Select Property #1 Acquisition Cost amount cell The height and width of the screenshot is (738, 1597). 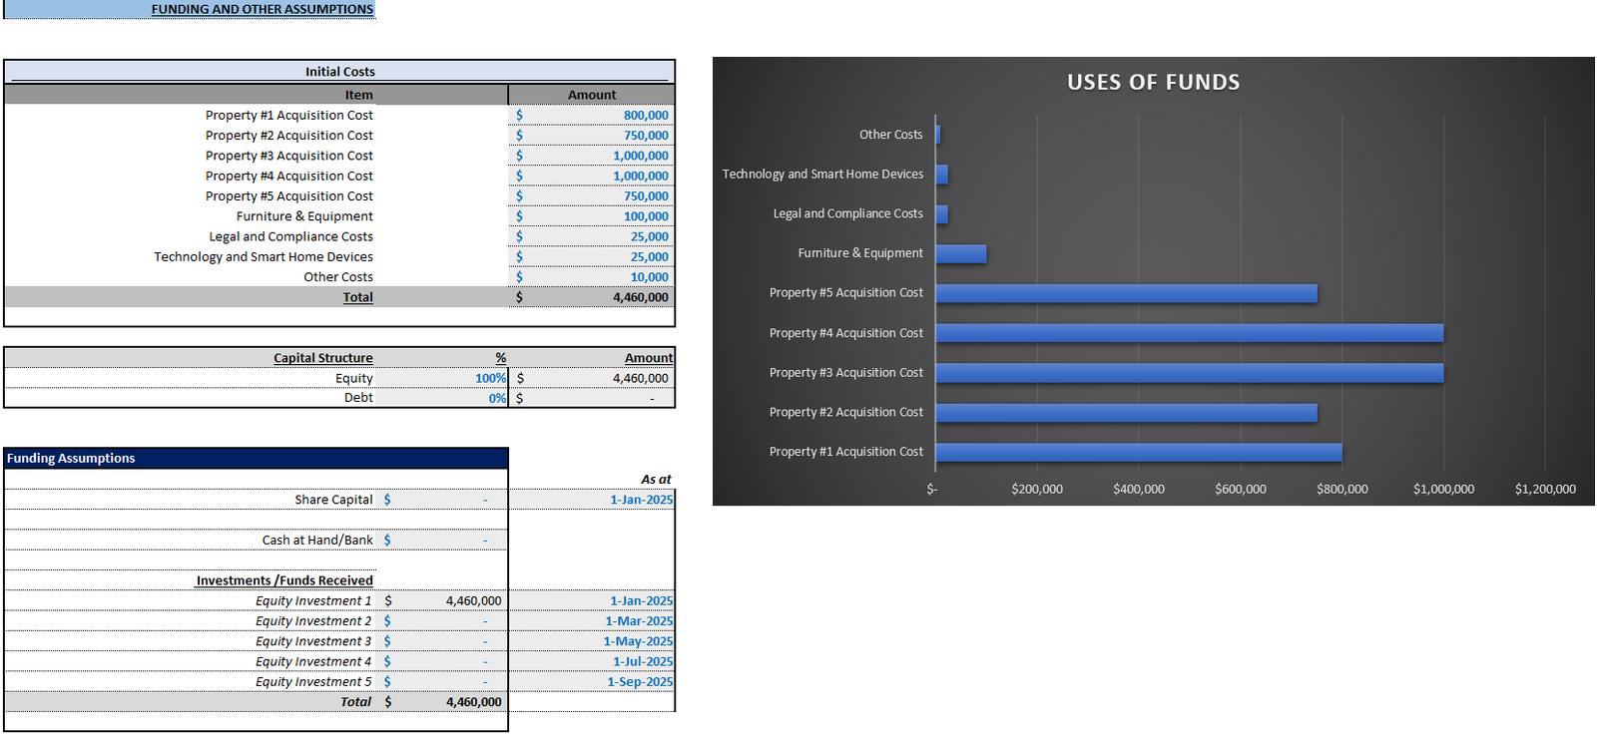point(591,116)
